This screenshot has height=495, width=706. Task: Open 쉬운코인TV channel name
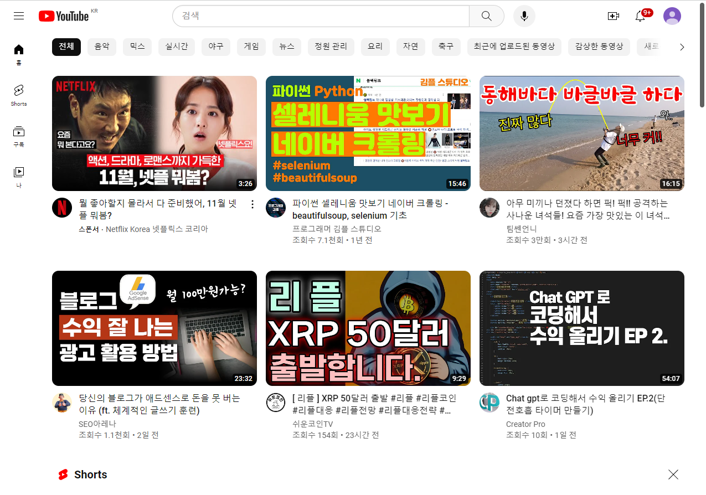[x=313, y=424]
